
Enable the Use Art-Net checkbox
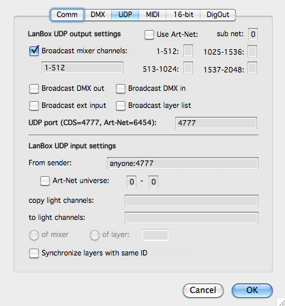click(x=149, y=35)
